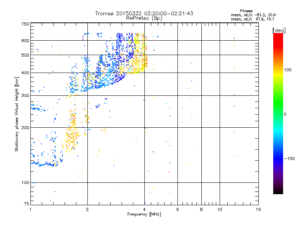Viewport: 304px width, 228px height.
Task: Click the x-axis tick label '6'
Action: (x=177, y=209)
